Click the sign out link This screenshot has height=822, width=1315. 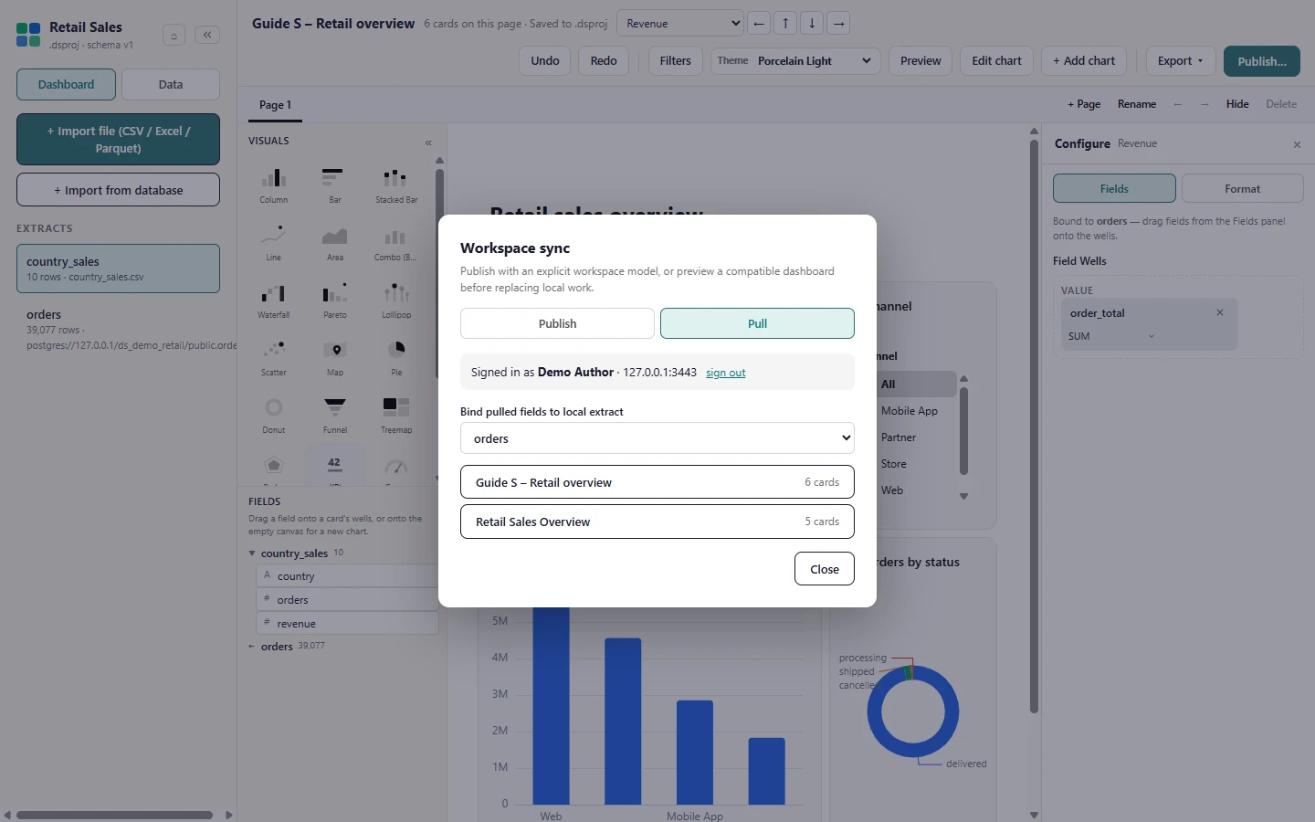(x=725, y=373)
